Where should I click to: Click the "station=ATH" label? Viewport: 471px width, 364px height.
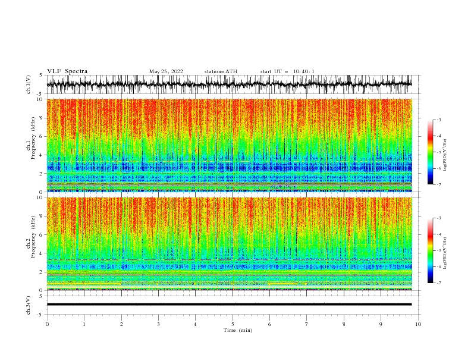221,71
